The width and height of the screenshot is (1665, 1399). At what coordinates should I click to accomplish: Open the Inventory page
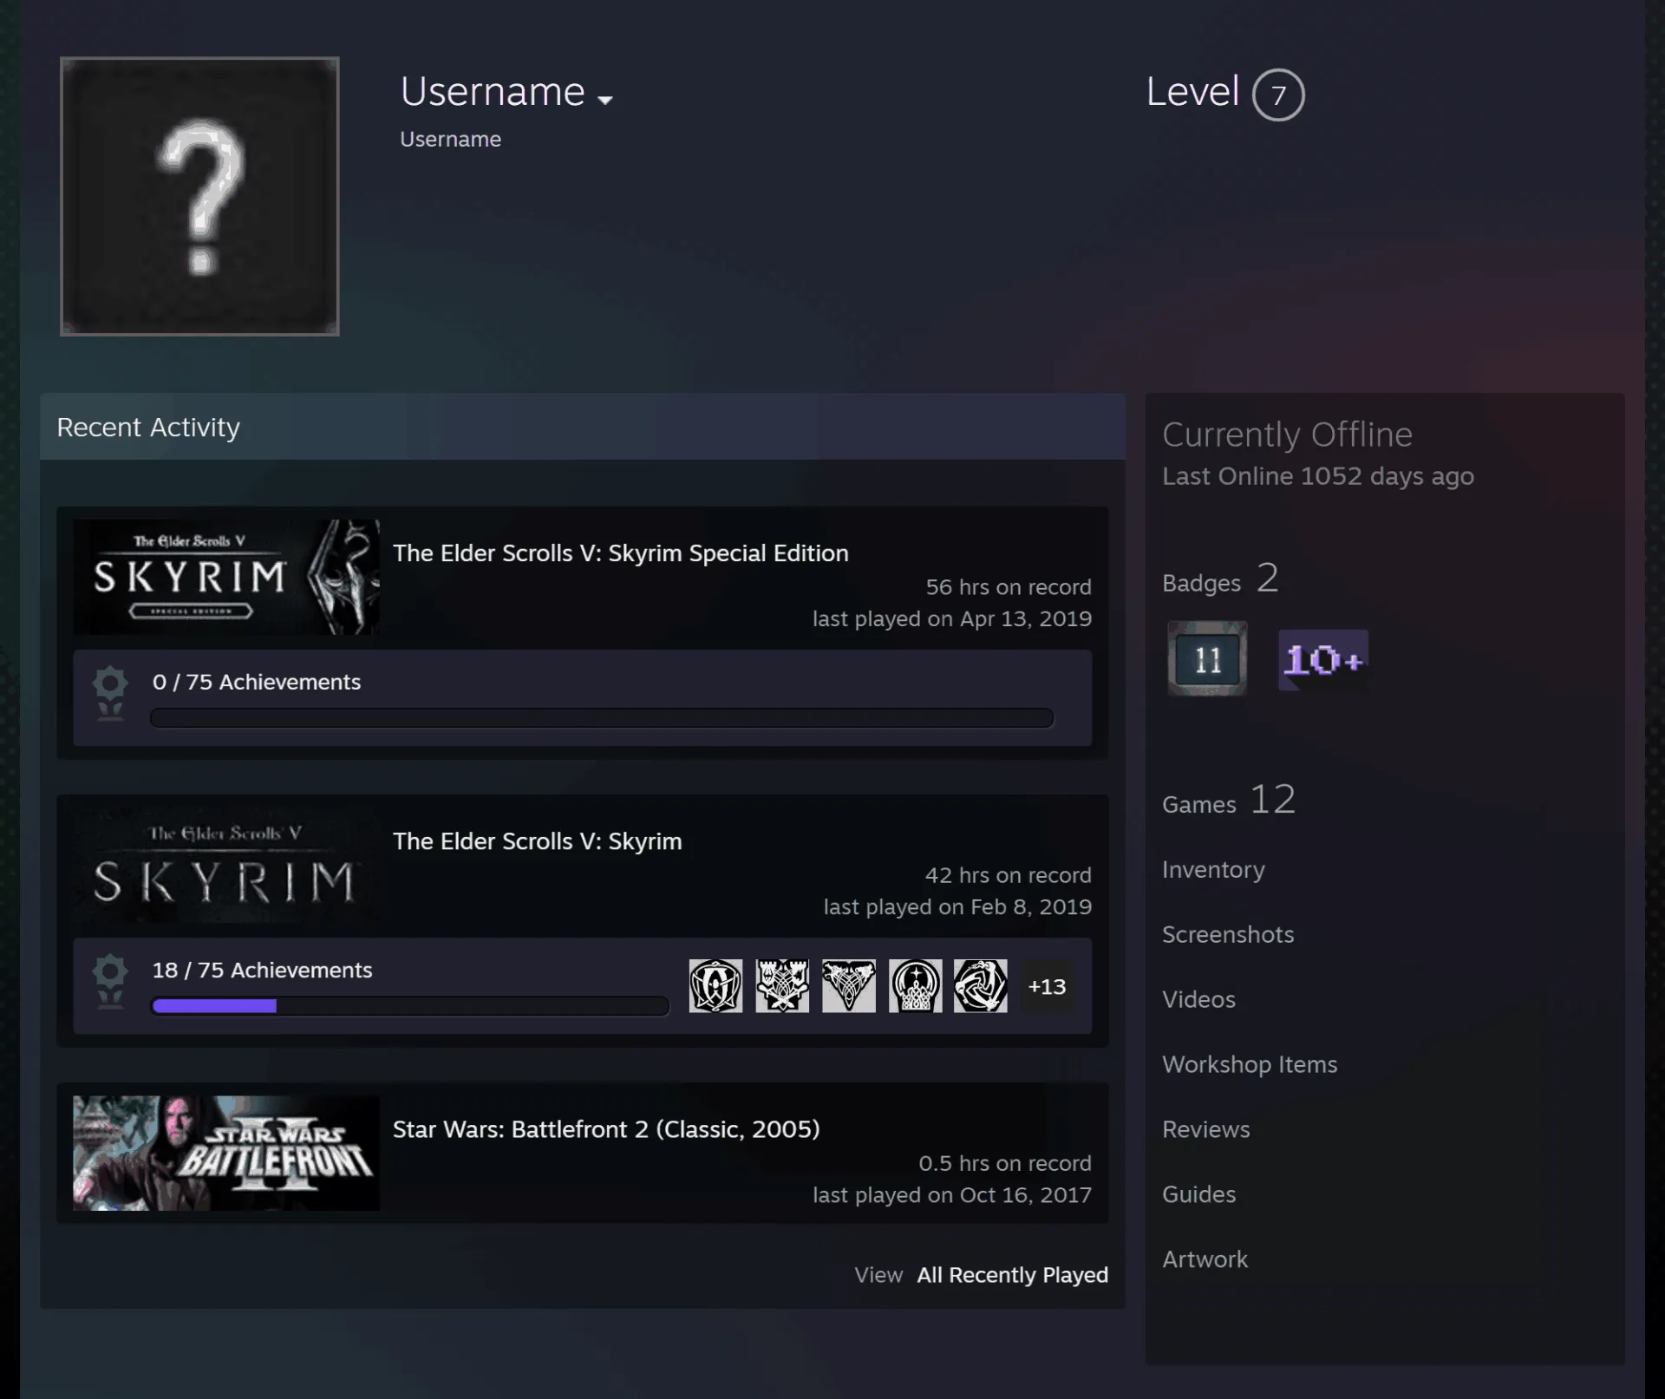tap(1213, 869)
